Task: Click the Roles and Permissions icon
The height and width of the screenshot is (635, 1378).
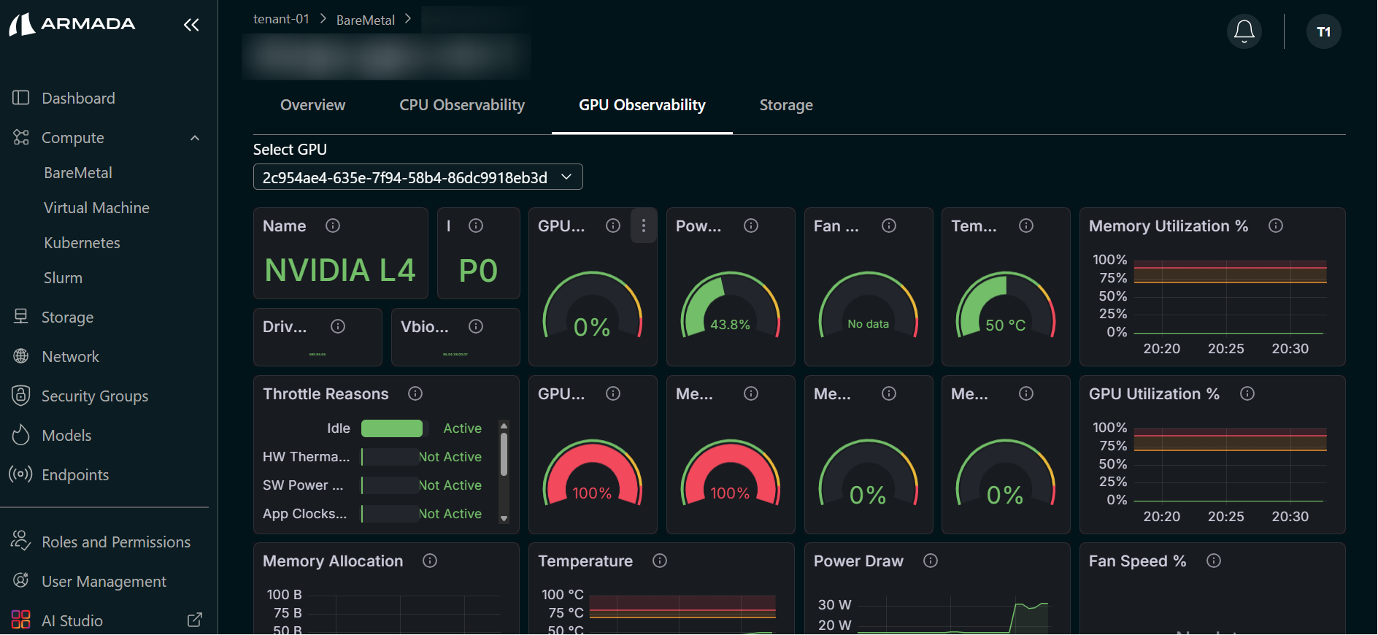Action: (20, 542)
